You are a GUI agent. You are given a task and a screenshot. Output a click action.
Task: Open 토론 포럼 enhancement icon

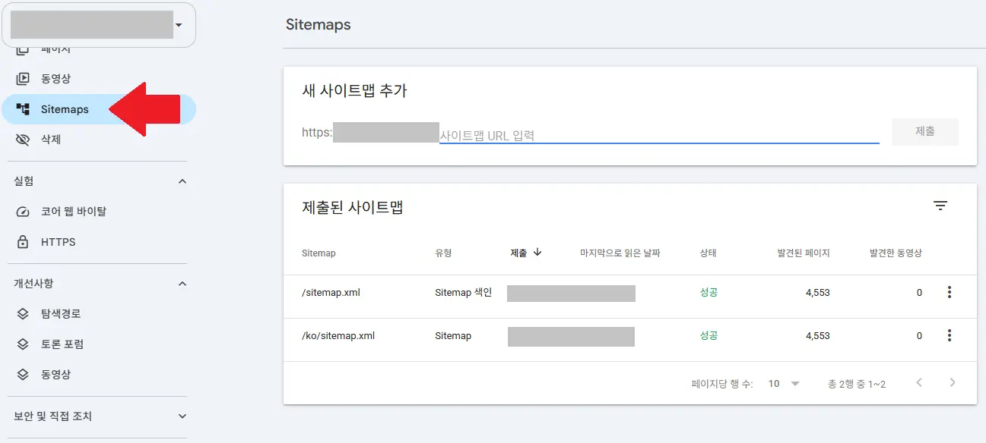pos(23,344)
